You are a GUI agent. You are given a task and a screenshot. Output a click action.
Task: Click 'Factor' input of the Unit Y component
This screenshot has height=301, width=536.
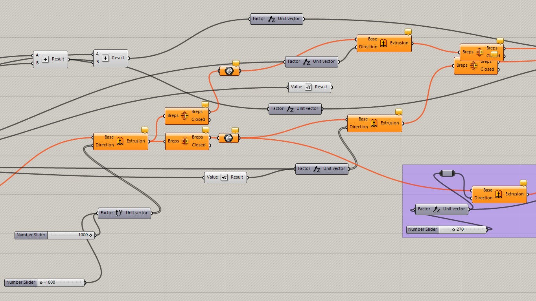(x=107, y=213)
